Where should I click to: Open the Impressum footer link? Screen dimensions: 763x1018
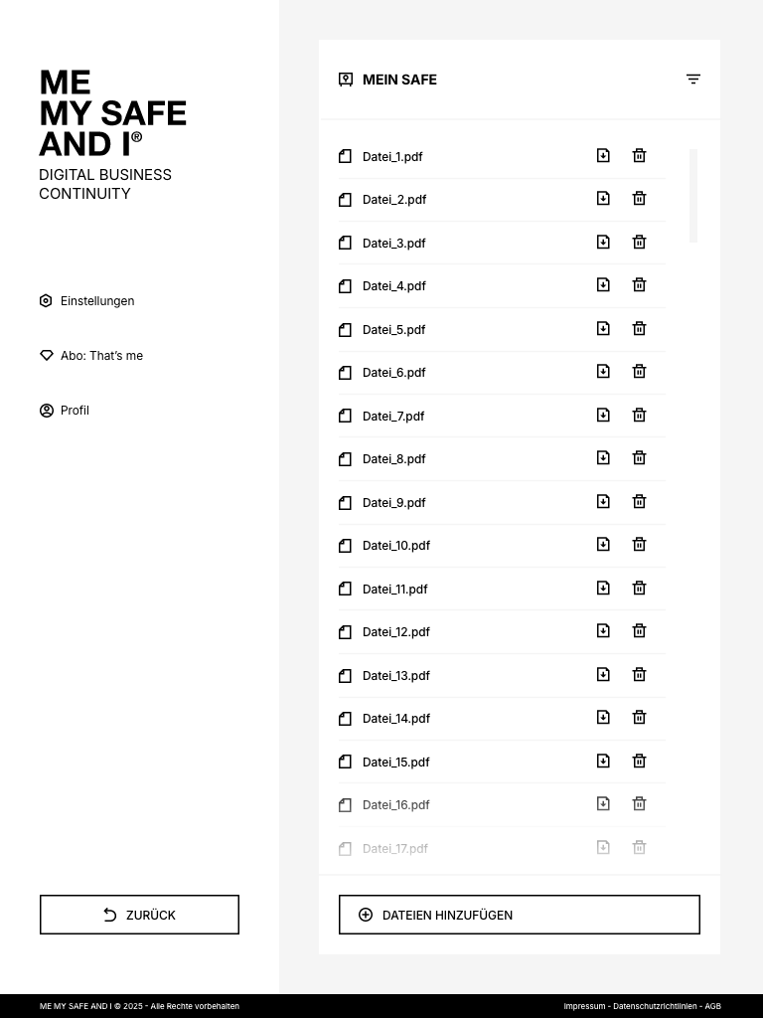click(x=584, y=1006)
